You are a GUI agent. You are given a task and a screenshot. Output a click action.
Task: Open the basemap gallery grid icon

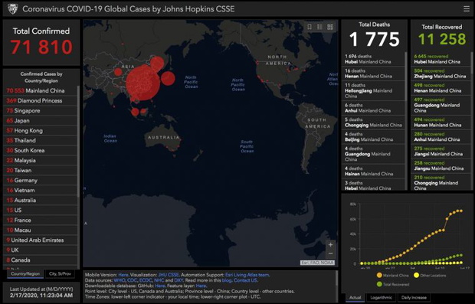(x=330, y=27)
